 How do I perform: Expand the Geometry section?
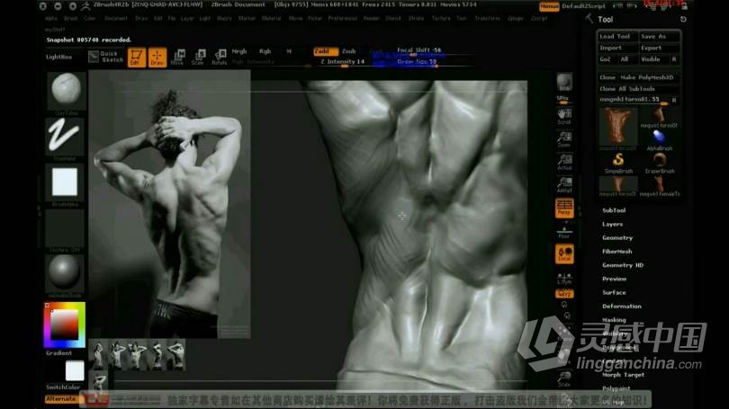coord(617,237)
